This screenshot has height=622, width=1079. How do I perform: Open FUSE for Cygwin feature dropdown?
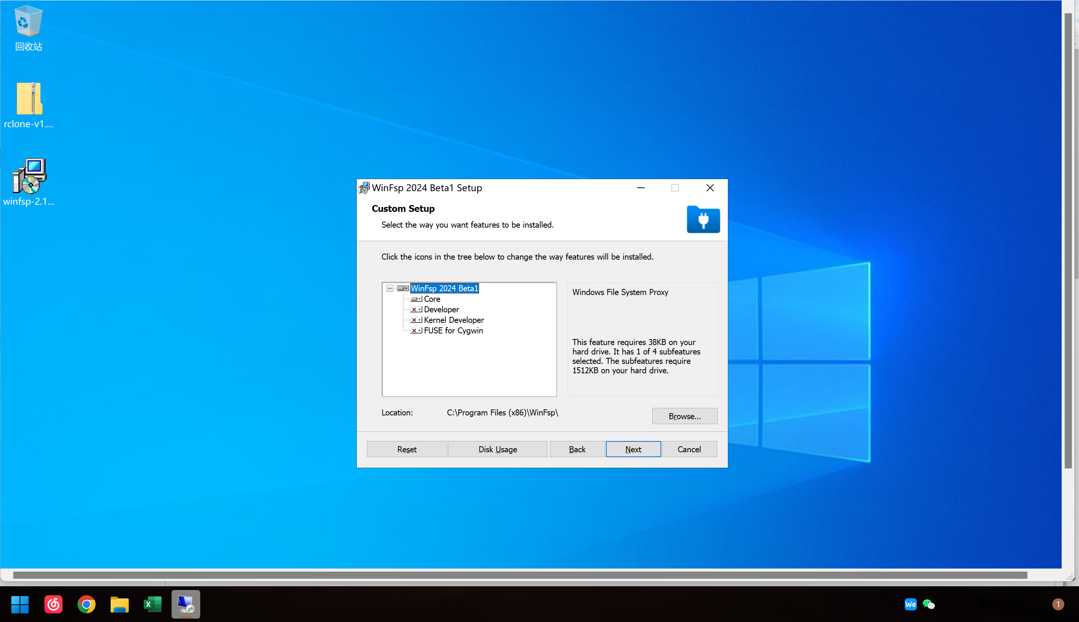click(x=416, y=331)
